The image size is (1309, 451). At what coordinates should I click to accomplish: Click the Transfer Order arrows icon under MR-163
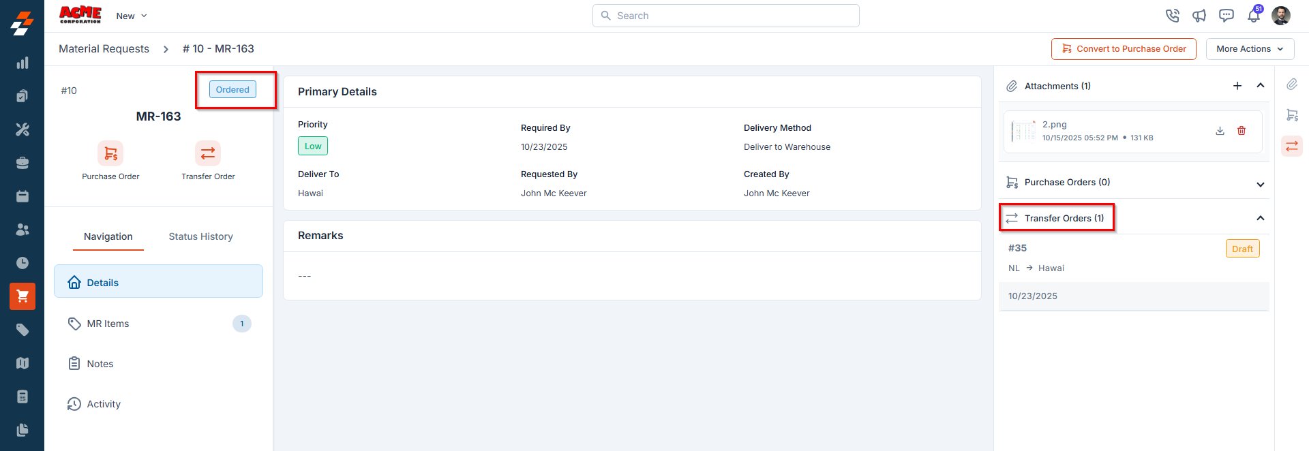[x=208, y=153]
